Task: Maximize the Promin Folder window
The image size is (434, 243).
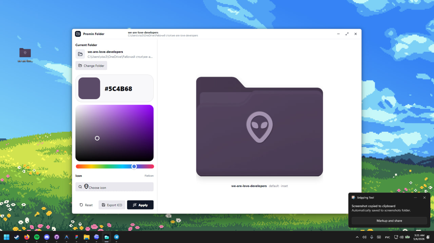Action: coord(347,34)
